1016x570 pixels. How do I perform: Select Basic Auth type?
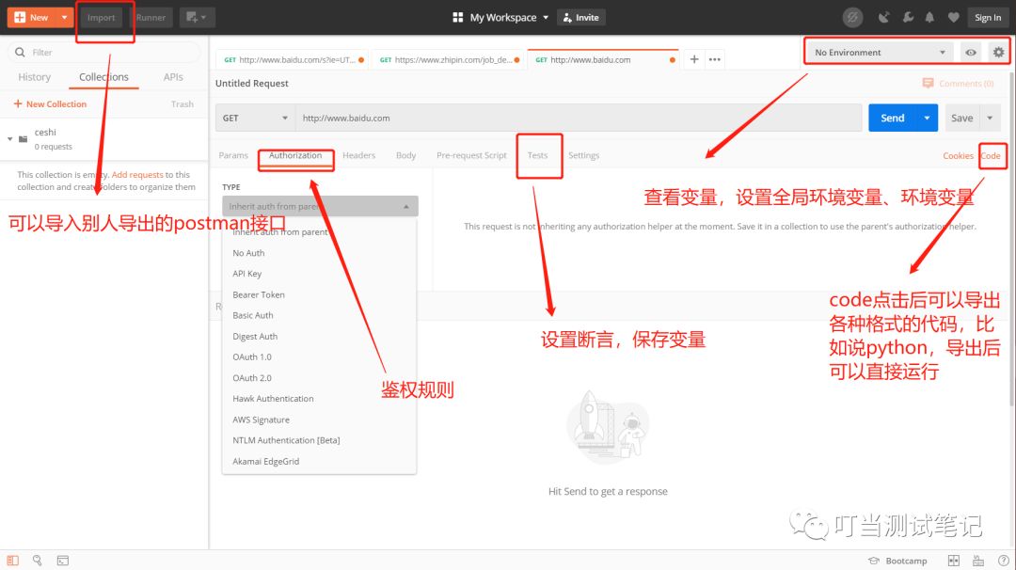[253, 315]
